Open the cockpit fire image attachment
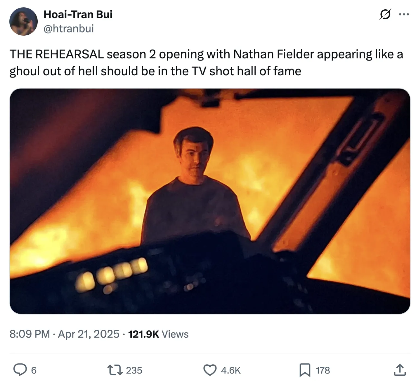The height and width of the screenshot is (385, 420). [x=210, y=201]
